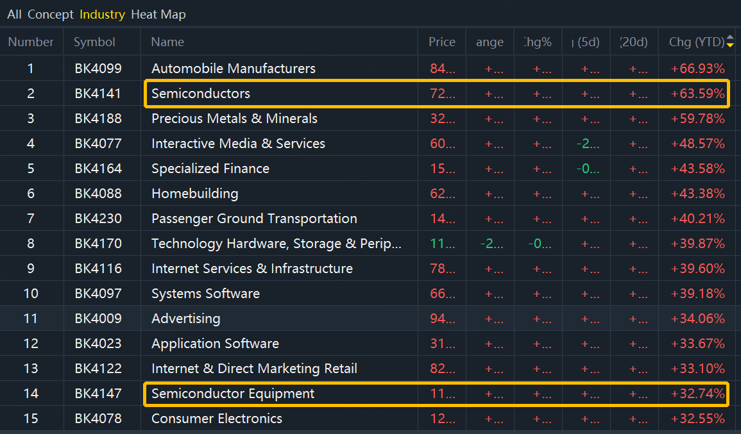Image resolution: width=741 pixels, height=434 pixels.
Task: Click the Homebuilding industry name
Action: point(194,194)
